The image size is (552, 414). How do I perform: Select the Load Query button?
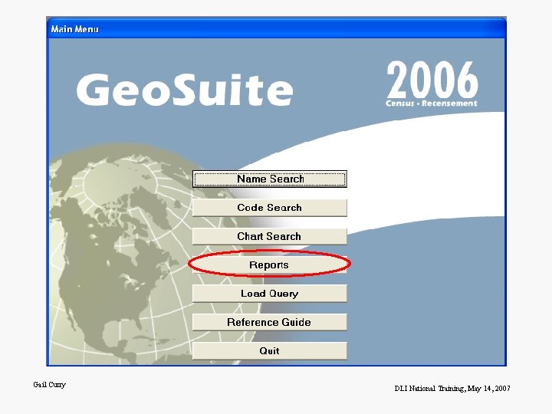coord(270,294)
